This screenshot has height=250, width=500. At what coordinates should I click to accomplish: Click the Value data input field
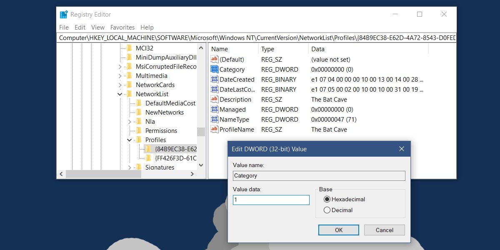coord(271,200)
